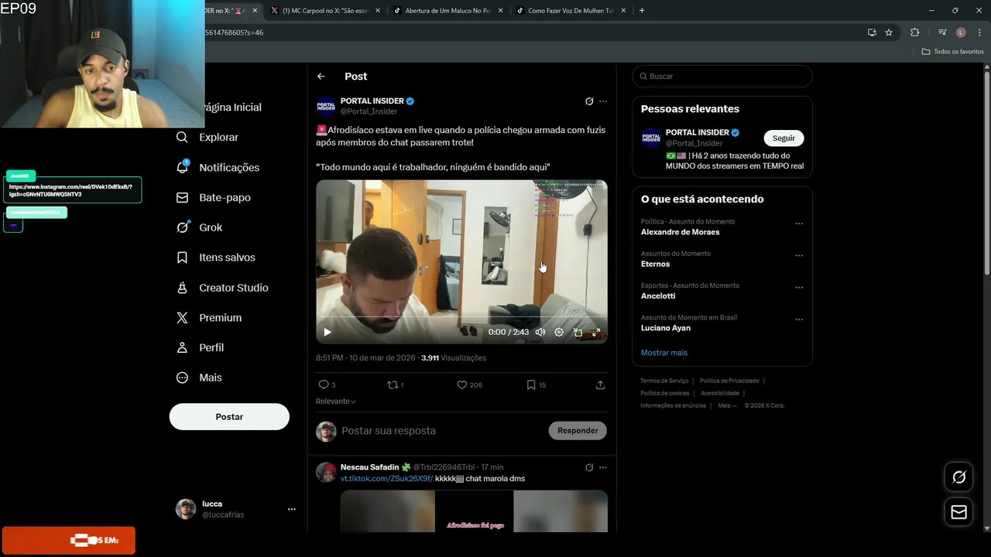
Task: Open Chrome three-dot menu
Action: 979,32
